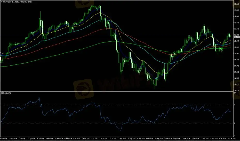This screenshot has height=141, width=240.
Task: Click the 1 Jul 2024 date label
Action: coord(94,139)
